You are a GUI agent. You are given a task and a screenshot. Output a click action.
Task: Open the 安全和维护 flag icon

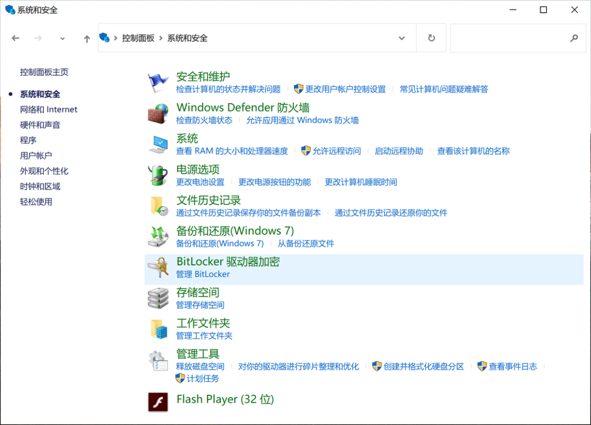click(158, 82)
